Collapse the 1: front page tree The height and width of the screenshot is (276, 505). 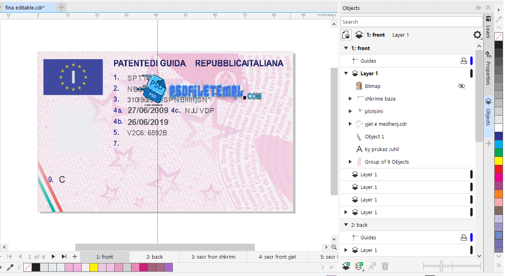346,48
